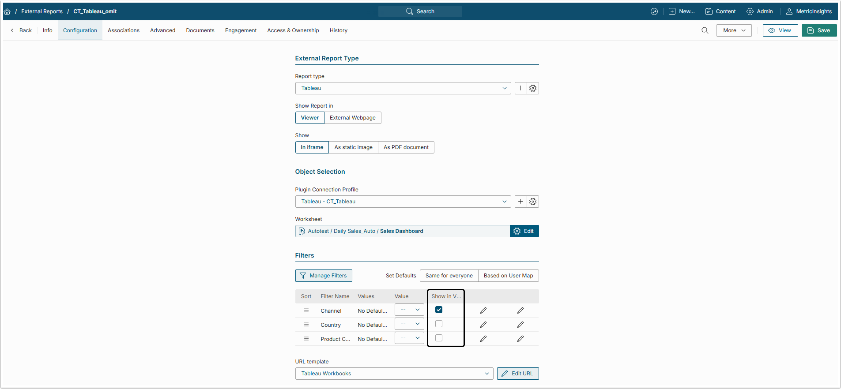Open the URL template dropdown
Viewport: 841px width, 389px height.
pos(394,374)
